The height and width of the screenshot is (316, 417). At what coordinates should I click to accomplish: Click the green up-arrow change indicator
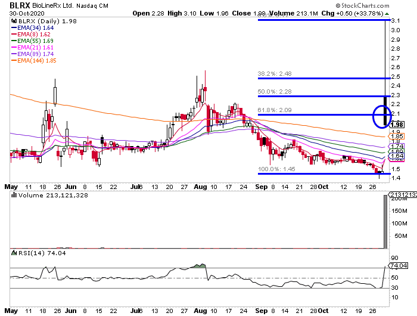click(387, 14)
